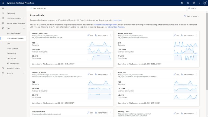This screenshot has height=117, width=208.
Task: Click Address_Verification requests sparkline chart
Action: 99,44
